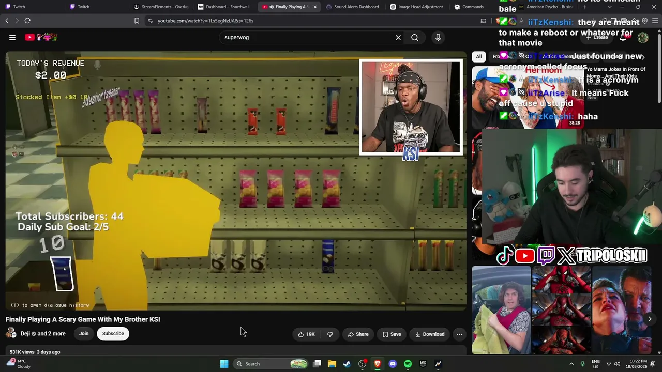Open the Spider-Man Shorts thumbnail

pyautogui.click(x=561, y=310)
